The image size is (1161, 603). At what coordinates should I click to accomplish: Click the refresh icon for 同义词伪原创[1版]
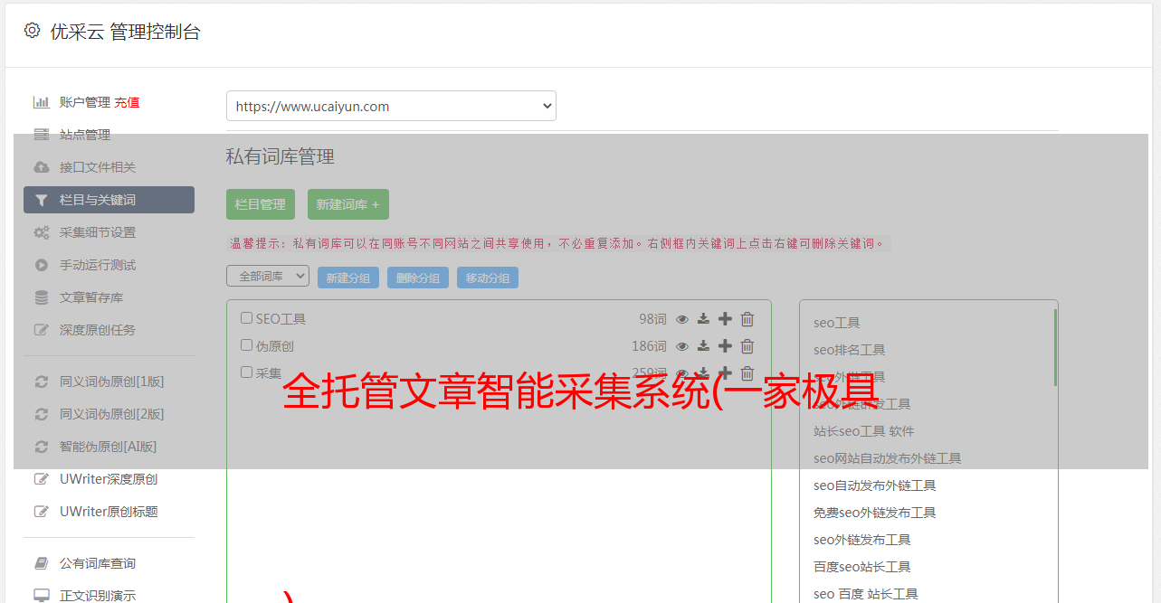pos(41,382)
